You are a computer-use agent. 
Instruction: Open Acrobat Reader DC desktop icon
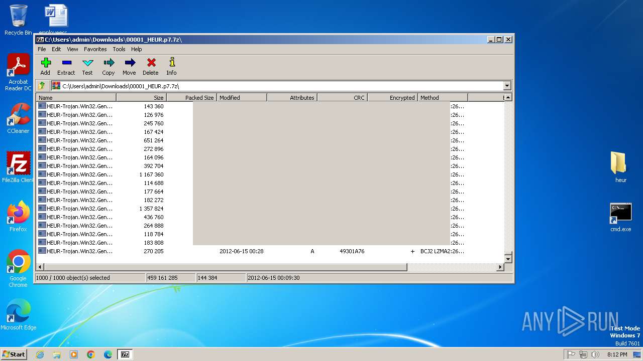[x=18, y=72]
